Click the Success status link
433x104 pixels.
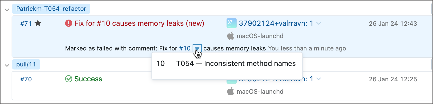pos(88,79)
